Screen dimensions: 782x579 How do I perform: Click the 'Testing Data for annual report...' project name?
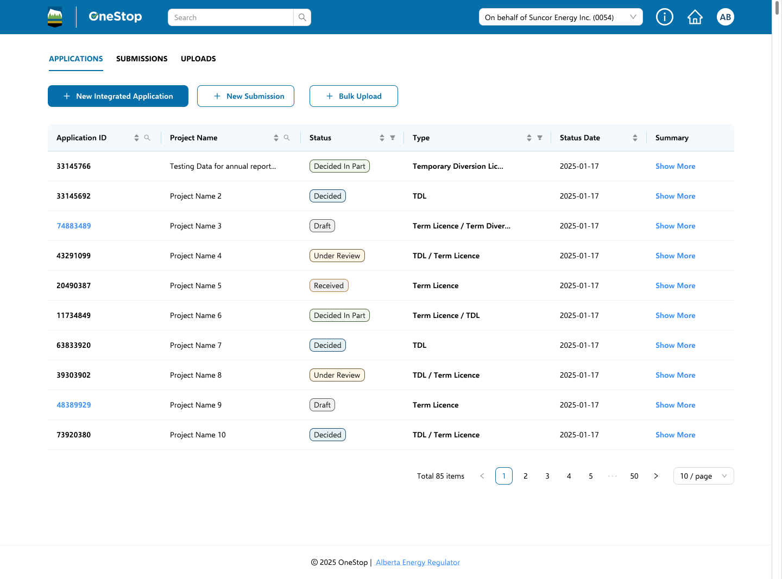pyautogui.click(x=223, y=166)
